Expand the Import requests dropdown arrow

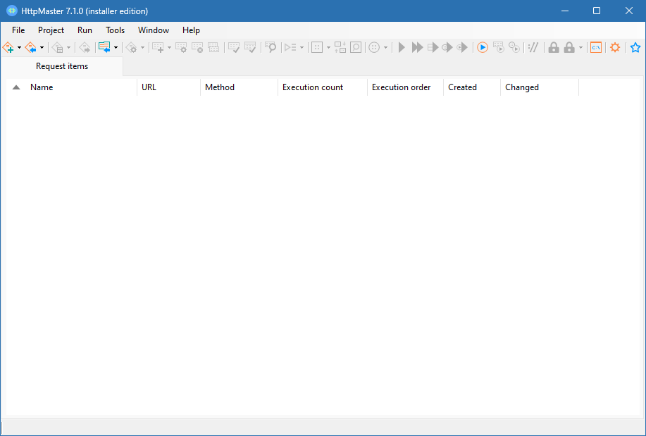116,48
